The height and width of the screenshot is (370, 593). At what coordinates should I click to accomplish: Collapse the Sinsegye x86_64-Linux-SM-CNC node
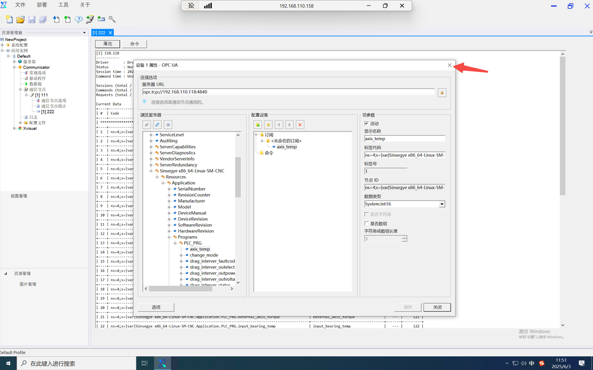coord(151,171)
